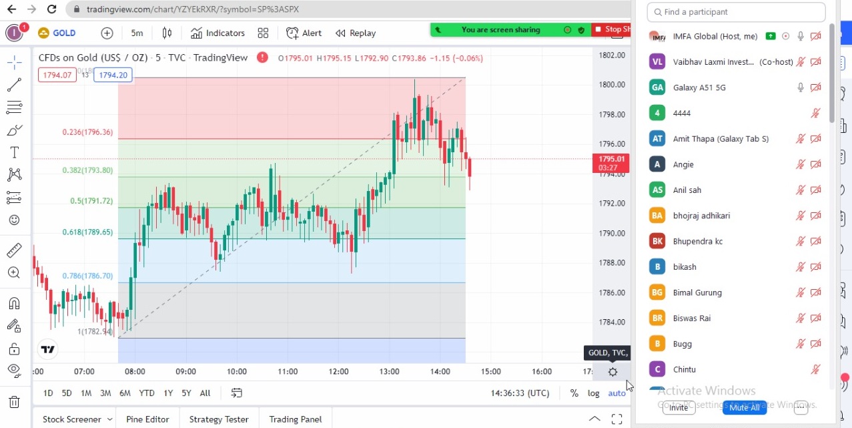The height and width of the screenshot is (428, 852).
Task: Click the 1794.20 buy price box
Action: click(x=113, y=75)
